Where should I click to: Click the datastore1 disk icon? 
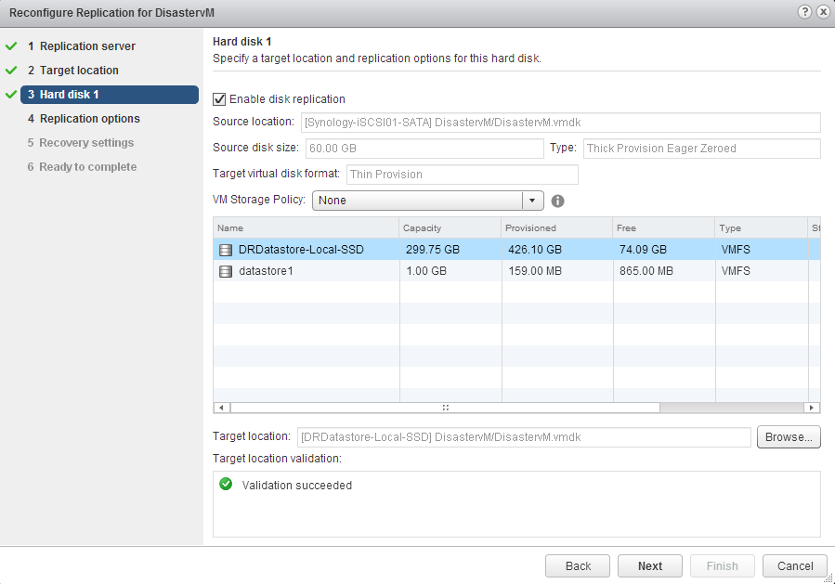coord(226,271)
